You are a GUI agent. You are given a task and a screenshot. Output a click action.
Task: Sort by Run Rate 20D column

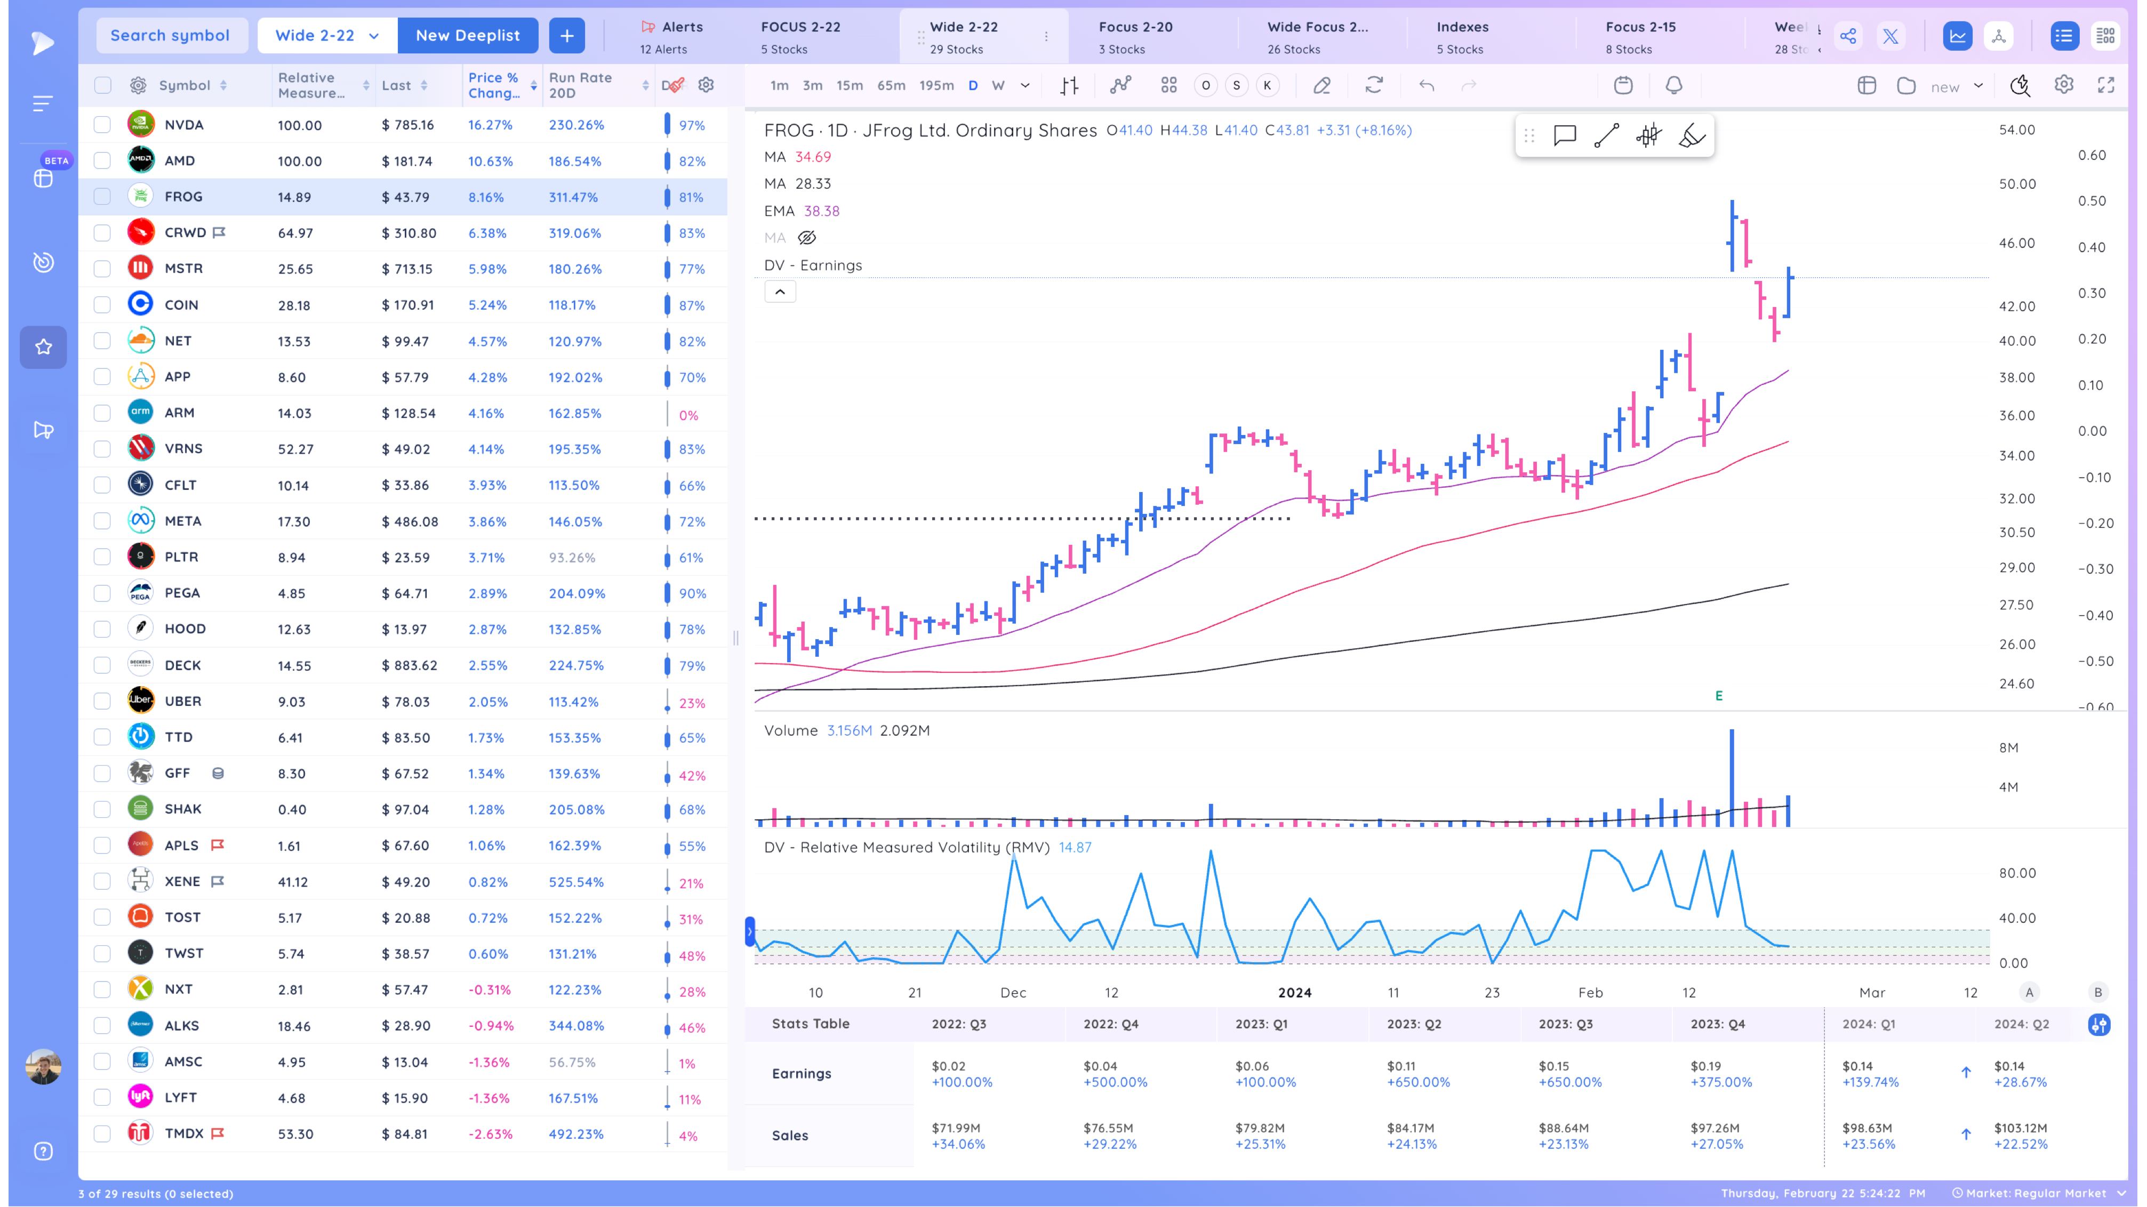[645, 86]
